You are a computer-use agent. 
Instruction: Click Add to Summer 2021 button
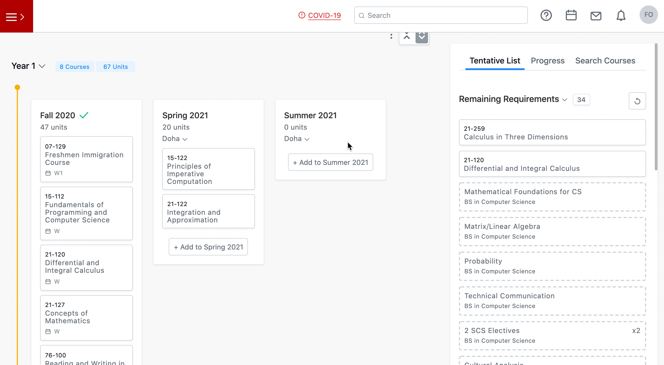coord(330,162)
